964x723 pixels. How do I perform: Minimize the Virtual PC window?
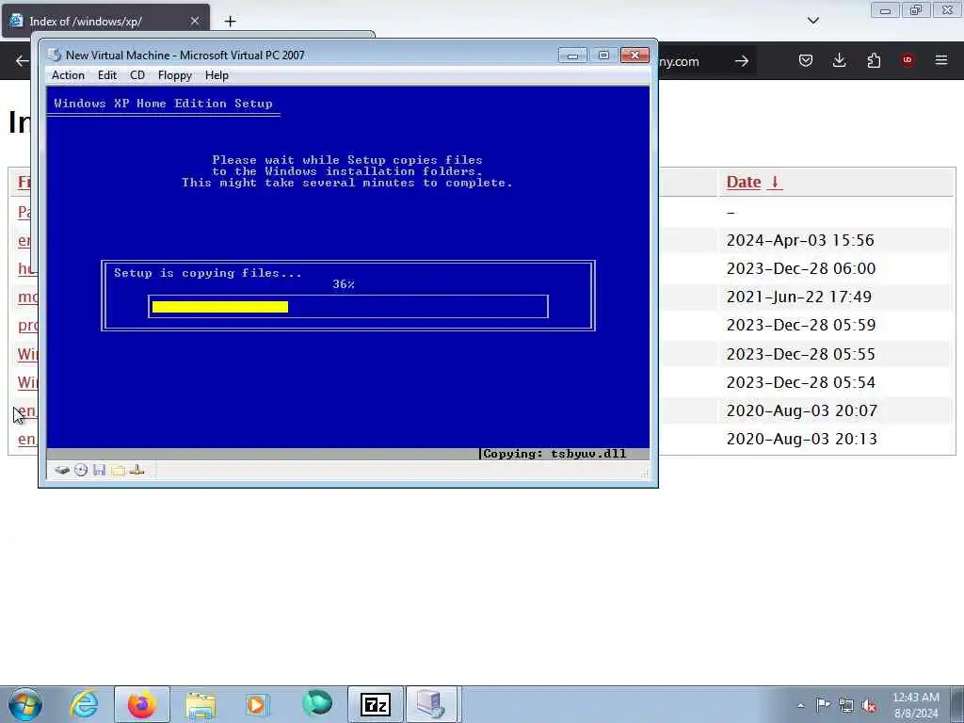572,56
